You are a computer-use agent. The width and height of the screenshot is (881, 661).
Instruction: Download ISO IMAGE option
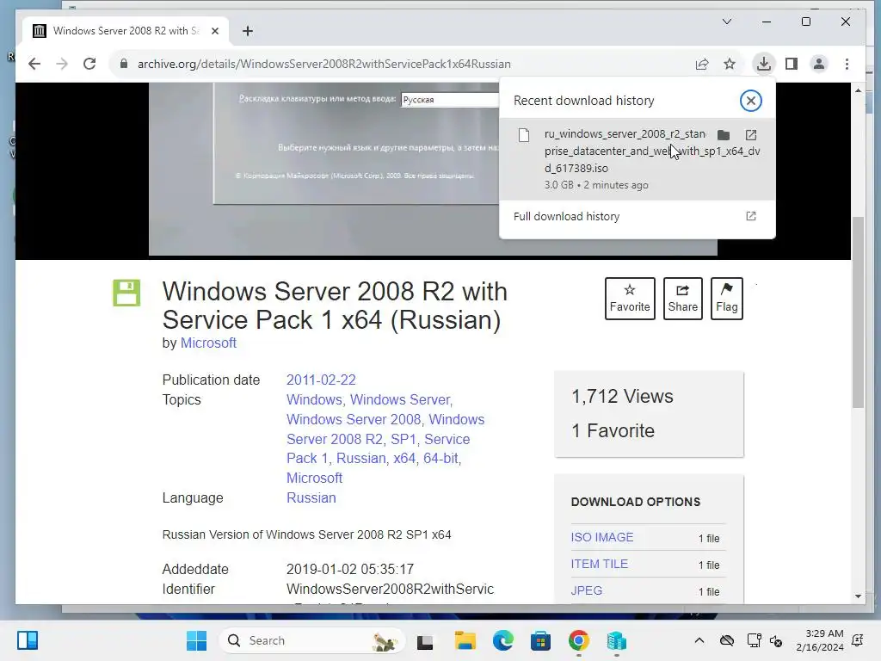601,537
